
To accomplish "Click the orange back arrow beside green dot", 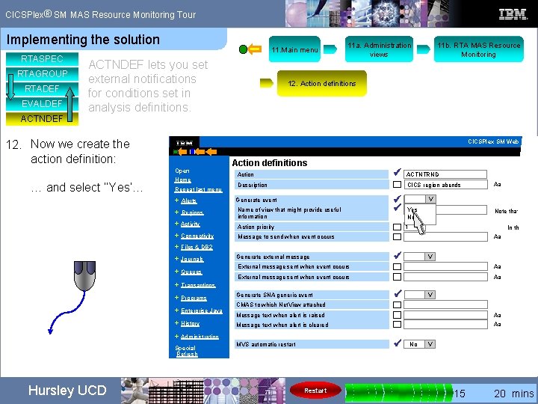I will (x=255, y=49).
